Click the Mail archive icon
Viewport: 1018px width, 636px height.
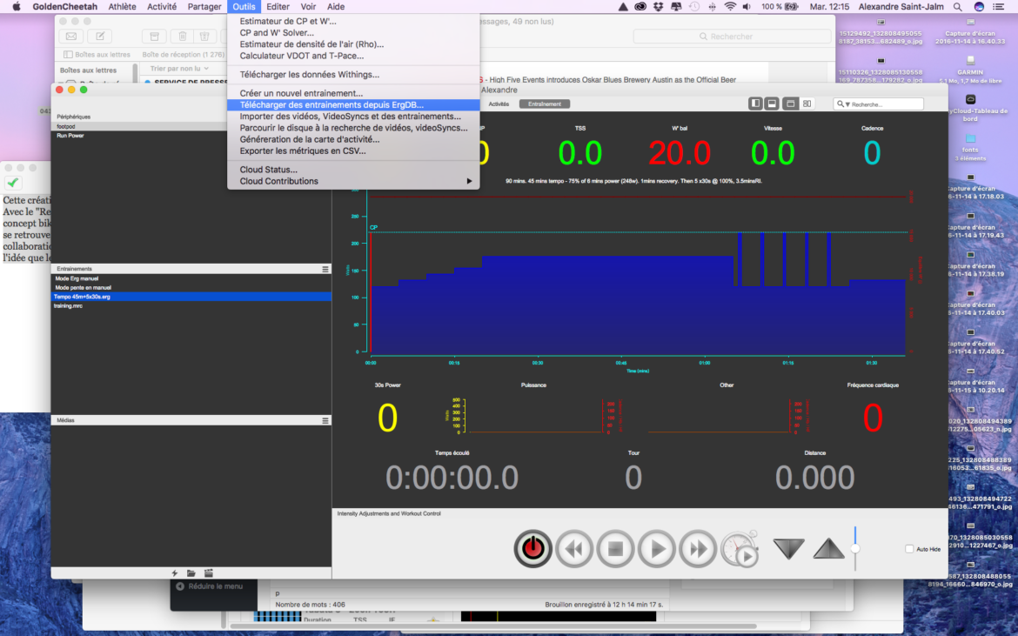(x=155, y=37)
